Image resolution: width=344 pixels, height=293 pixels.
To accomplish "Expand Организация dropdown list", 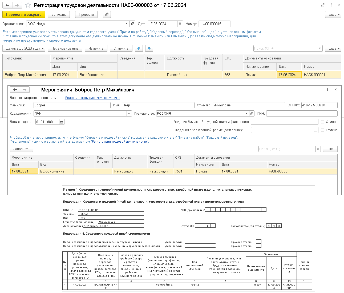I will (x=127, y=24).
